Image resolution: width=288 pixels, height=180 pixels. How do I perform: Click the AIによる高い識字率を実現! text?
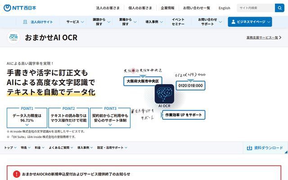30,63
